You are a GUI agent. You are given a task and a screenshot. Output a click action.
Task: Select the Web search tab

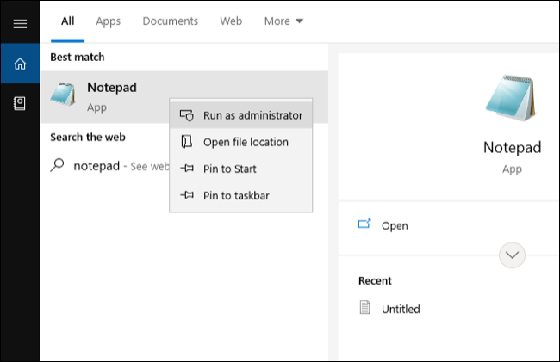231,21
